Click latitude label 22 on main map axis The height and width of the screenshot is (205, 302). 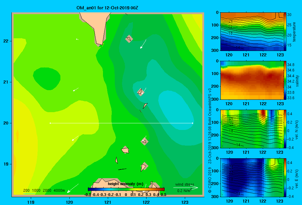pos(6,41)
